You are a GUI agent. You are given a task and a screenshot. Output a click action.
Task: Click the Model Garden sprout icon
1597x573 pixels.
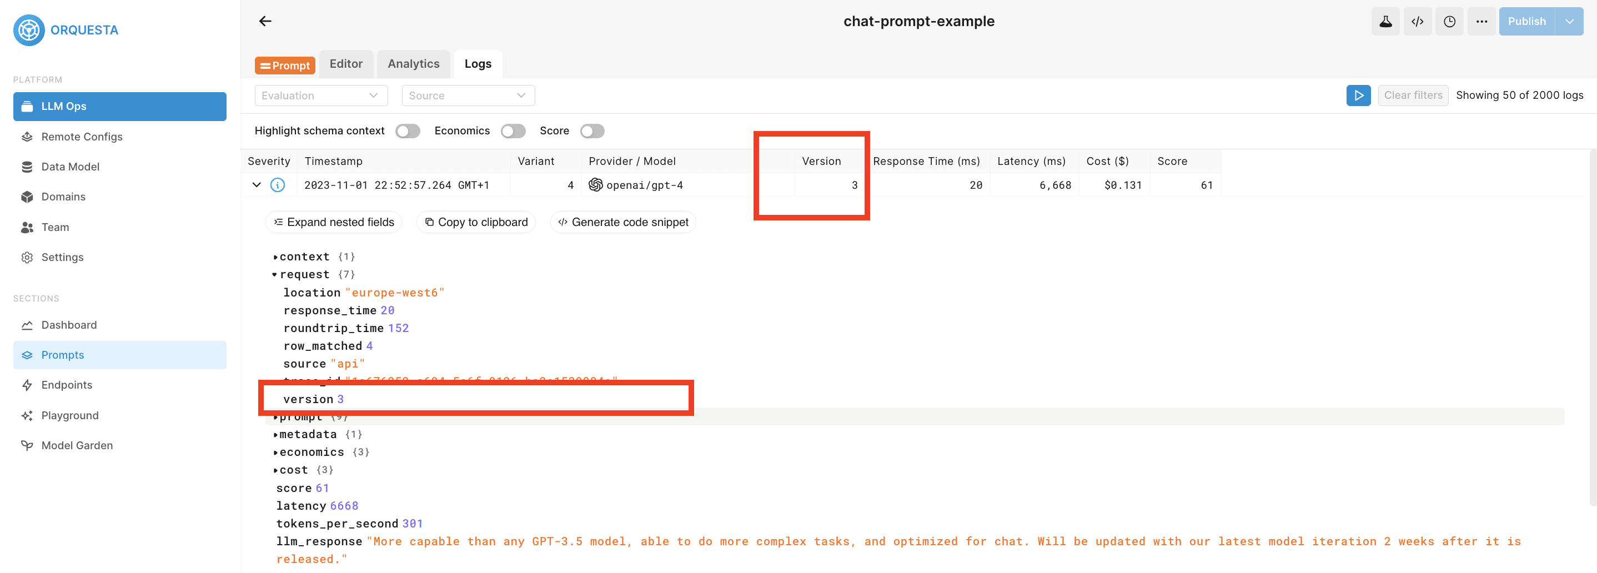point(27,445)
